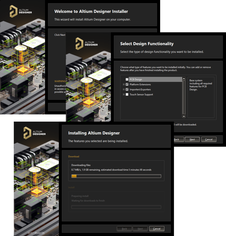226x236 pixels.
Task: Click the scroll-down arrow in the feature list
Action: [184, 116]
